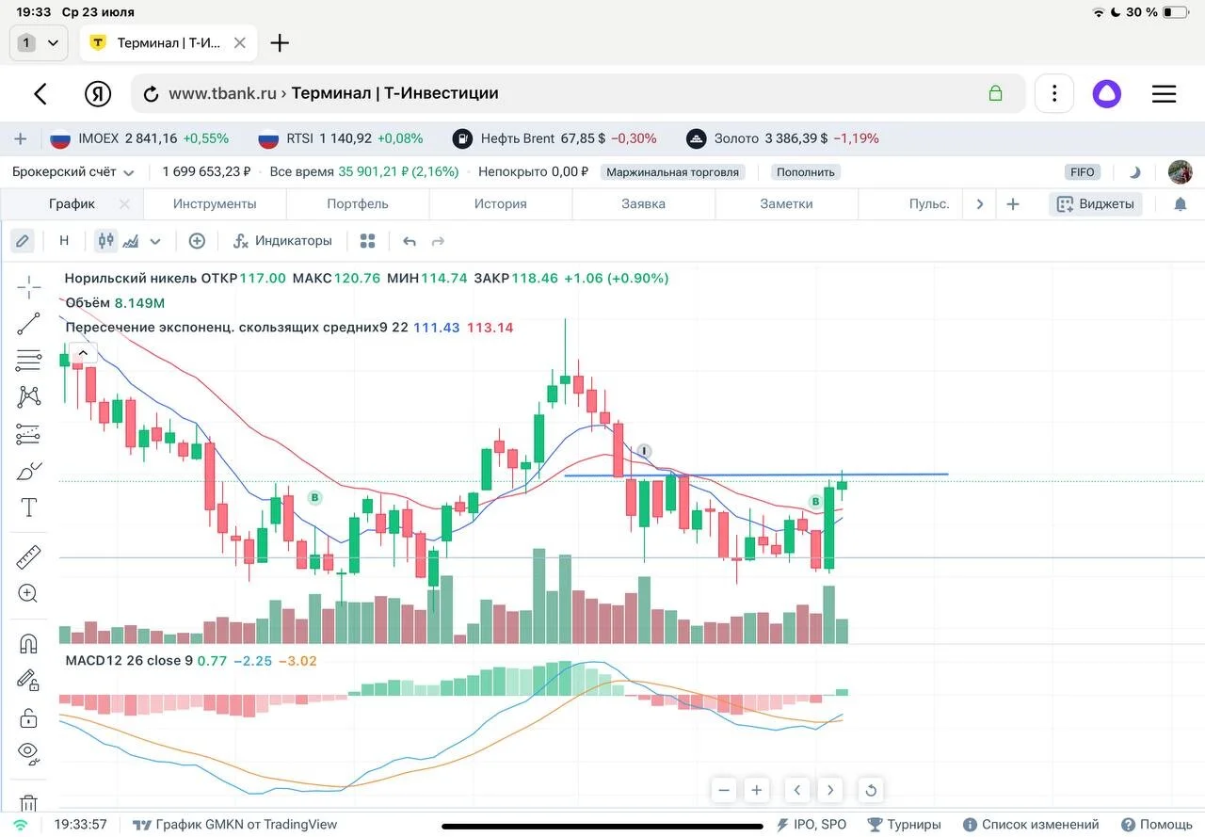Toggle dark theme moon icon
This screenshot has height=837, width=1205.
click(1134, 172)
